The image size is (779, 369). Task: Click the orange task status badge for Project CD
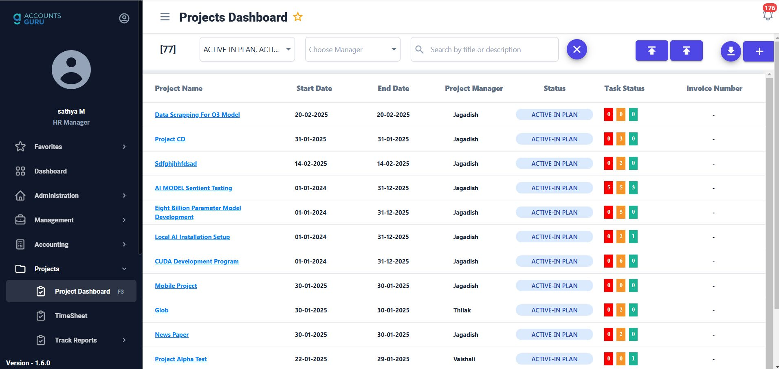click(x=621, y=138)
